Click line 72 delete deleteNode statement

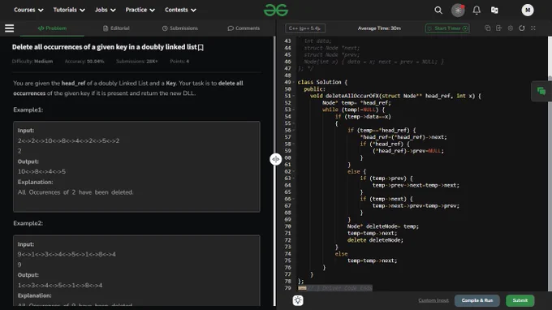click(375, 240)
